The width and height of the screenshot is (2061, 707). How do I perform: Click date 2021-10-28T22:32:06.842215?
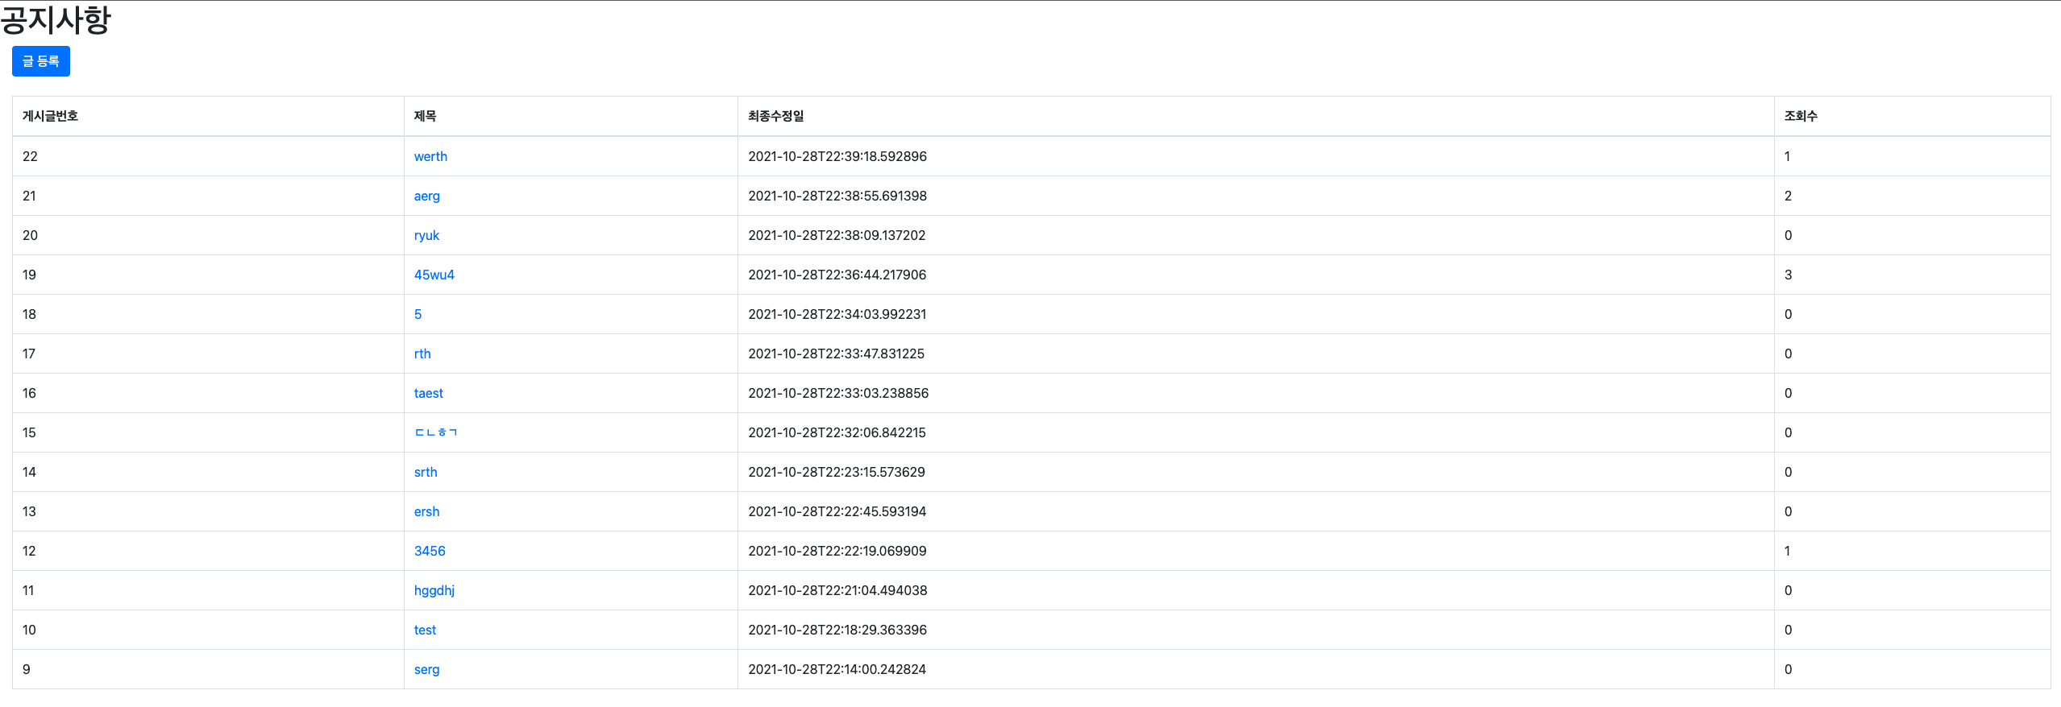pos(837,432)
